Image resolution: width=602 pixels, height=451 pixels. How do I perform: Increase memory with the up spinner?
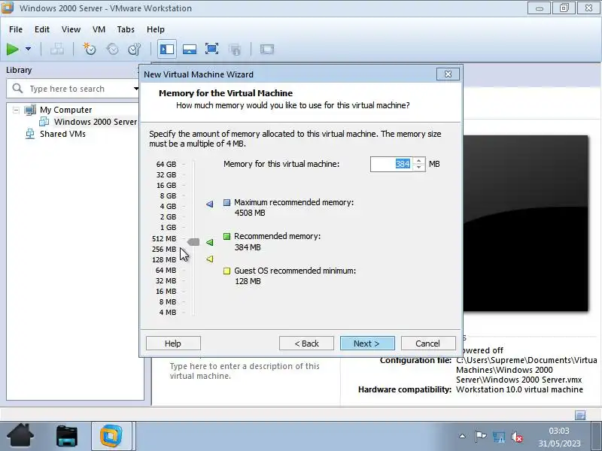[419, 161]
